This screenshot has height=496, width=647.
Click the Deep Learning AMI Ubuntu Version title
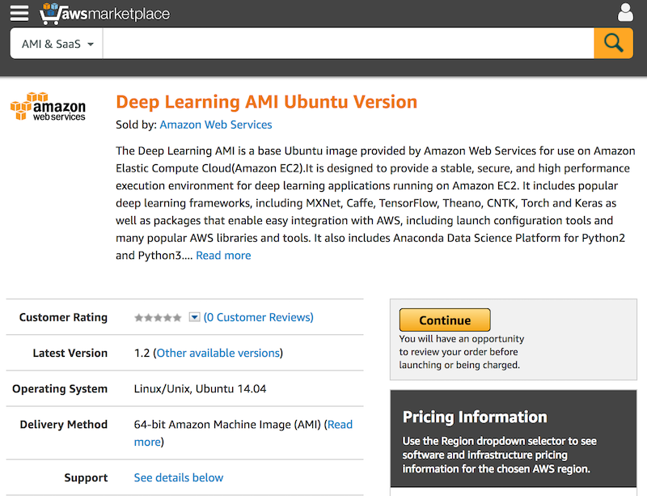pos(267,102)
